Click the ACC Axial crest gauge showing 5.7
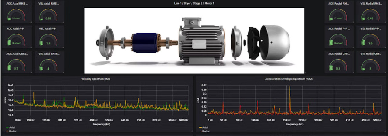Screen dimensions: 388x136 click(x=17, y=65)
